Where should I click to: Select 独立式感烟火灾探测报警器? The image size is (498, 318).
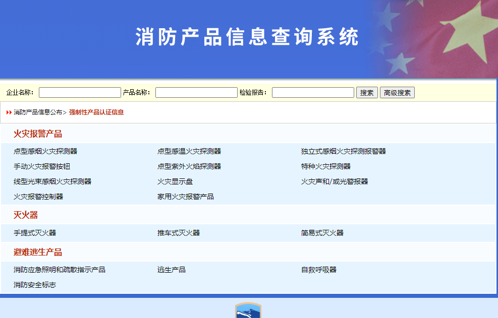[344, 151]
